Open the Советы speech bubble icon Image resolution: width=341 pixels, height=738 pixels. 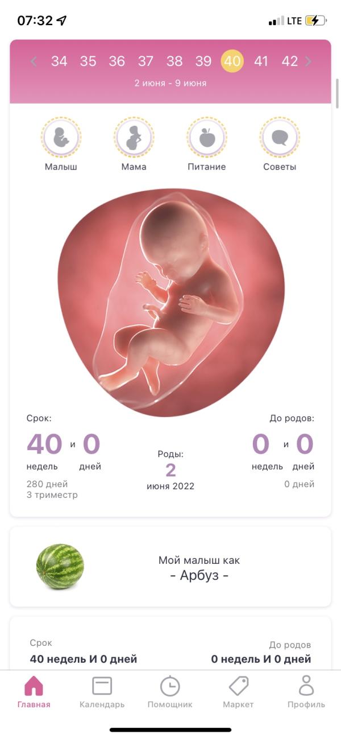coord(280,137)
